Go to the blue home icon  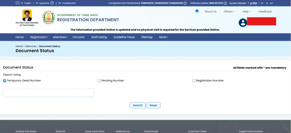point(197,11)
